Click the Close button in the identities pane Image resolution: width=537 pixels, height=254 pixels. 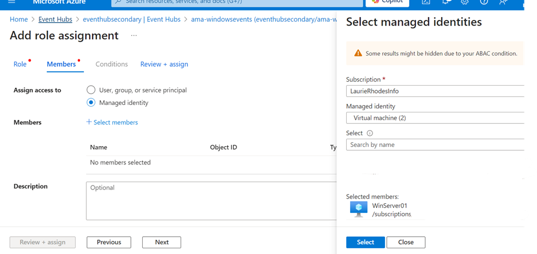(406, 242)
